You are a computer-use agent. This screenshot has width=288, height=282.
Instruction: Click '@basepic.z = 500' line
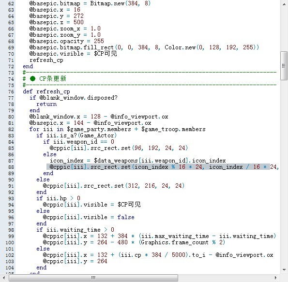(56, 22)
